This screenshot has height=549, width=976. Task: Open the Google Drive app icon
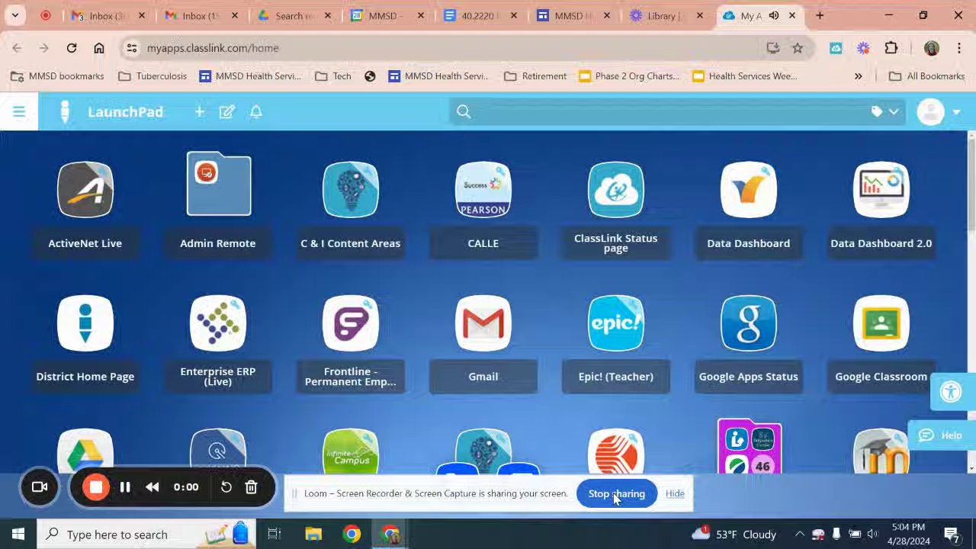pos(85,451)
